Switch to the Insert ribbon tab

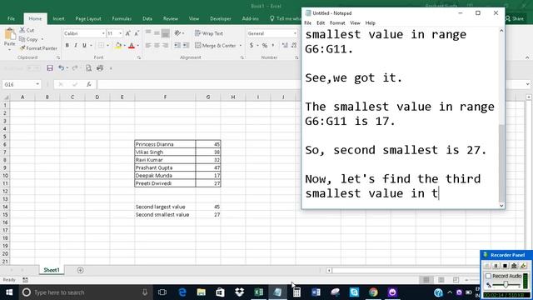58,18
